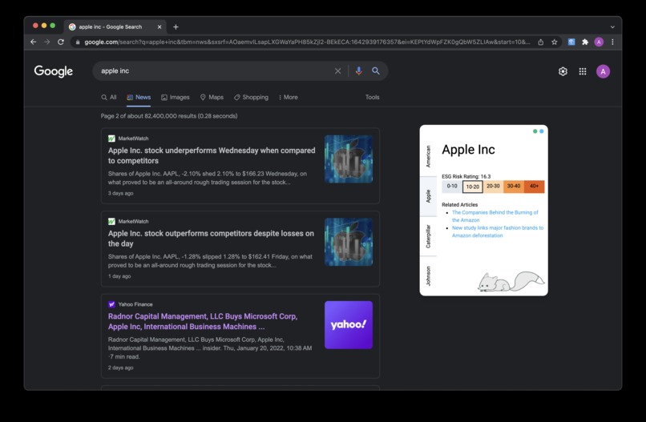Screen dimensions: 646x422
Task: Click the Yahoo Finance source icon
Action: pyautogui.click(x=111, y=304)
